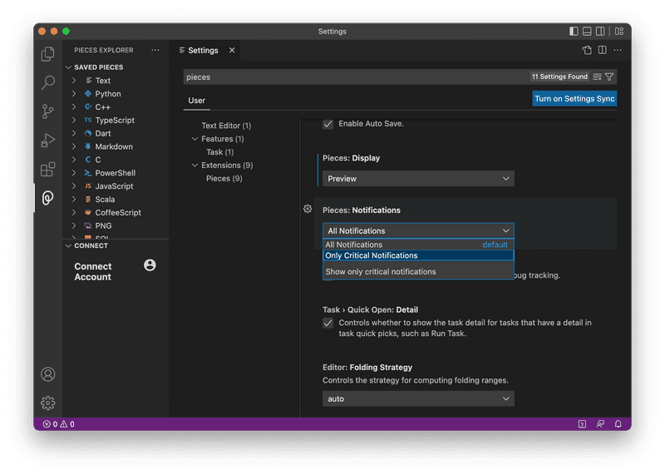The width and height of the screenshot is (665, 475).
Task: Collapse Features in settings tree
Action: pos(195,139)
